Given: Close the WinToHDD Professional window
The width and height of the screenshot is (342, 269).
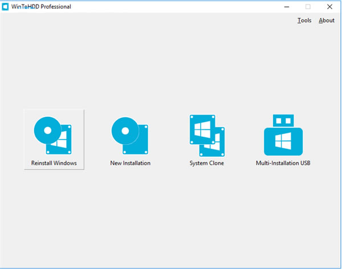Looking at the screenshot, I should tap(329, 7).
